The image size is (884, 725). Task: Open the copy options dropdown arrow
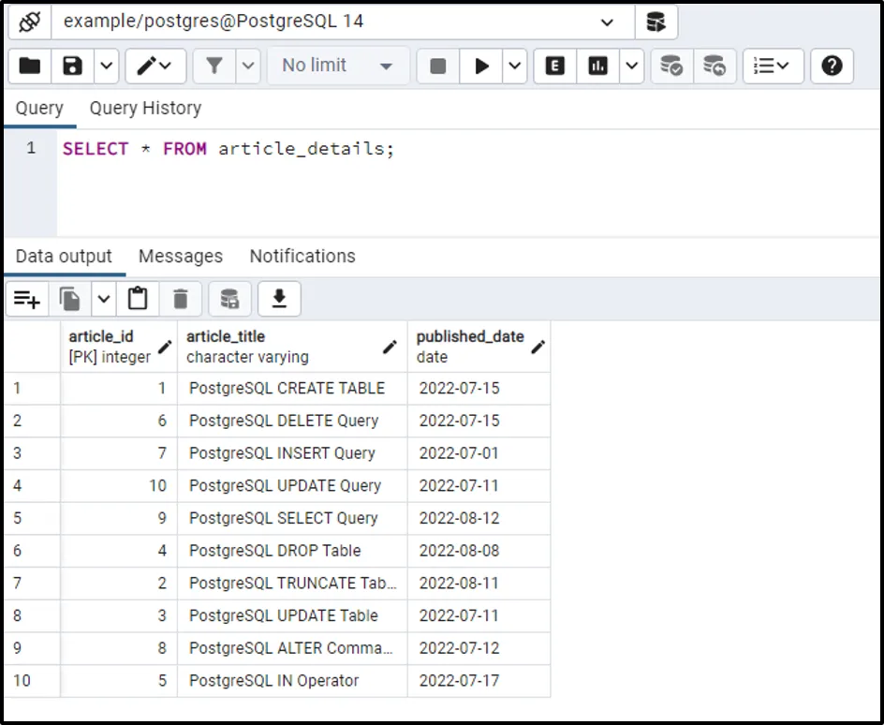[x=103, y=299]
